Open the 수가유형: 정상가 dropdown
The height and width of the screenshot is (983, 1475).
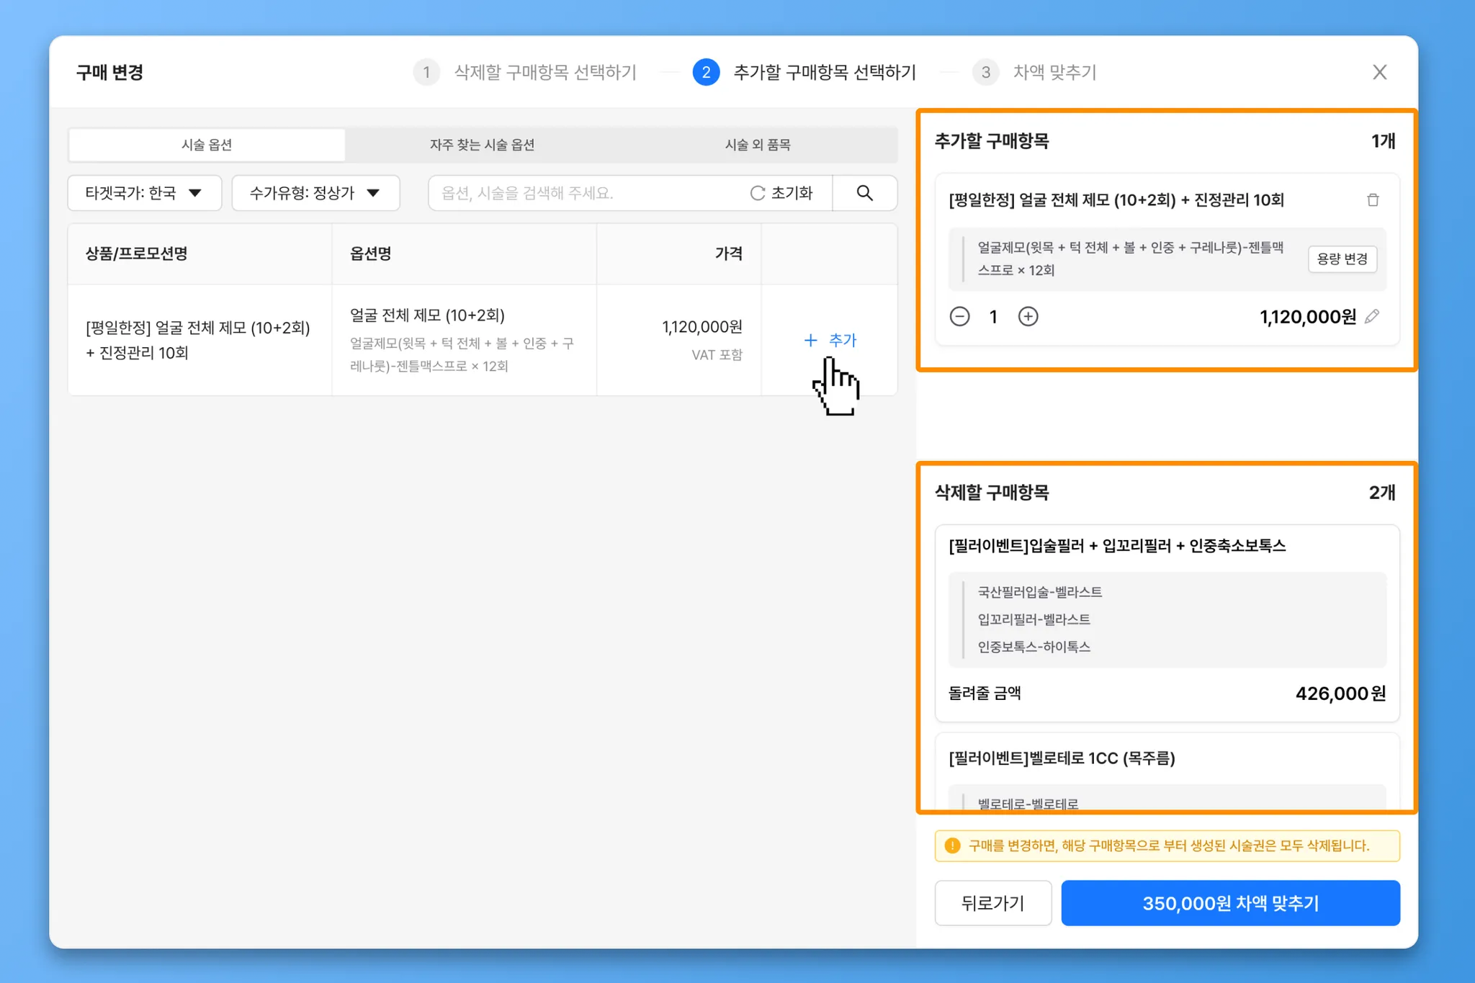click(x=315, y=193)
